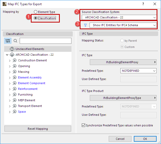Click the Space classification icon
161x144 pixels.
click(x=14, y=112)
